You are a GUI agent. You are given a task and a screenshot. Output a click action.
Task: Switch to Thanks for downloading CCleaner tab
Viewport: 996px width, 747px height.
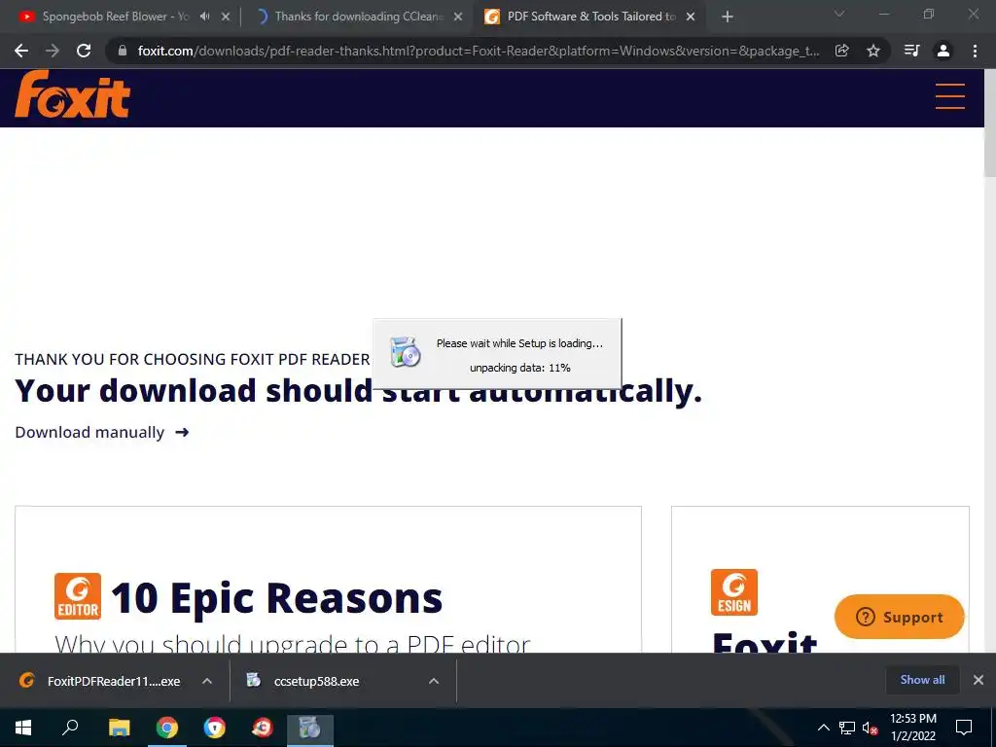pos(359,17)
